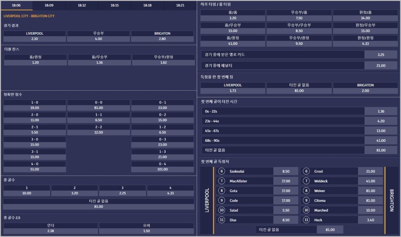Click the 3.40 odds for Heck
The height and width of the screenshot is (237, 401).
pos(370,220)
